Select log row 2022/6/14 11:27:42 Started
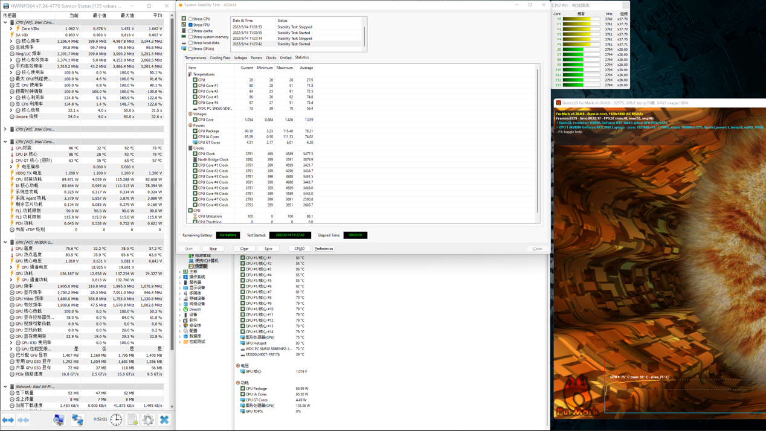The height and width of the screenshot is (431, 766). 296,44
